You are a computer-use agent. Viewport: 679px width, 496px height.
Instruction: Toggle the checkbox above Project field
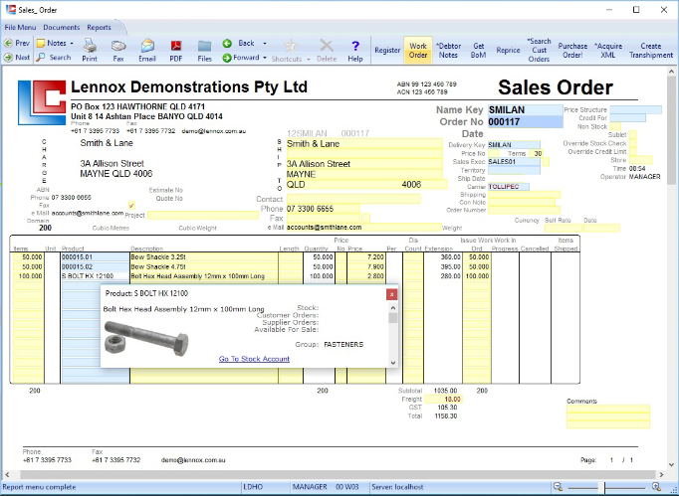(130, 206)
